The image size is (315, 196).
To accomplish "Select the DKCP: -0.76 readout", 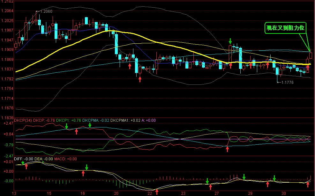I will coord(44,120).
